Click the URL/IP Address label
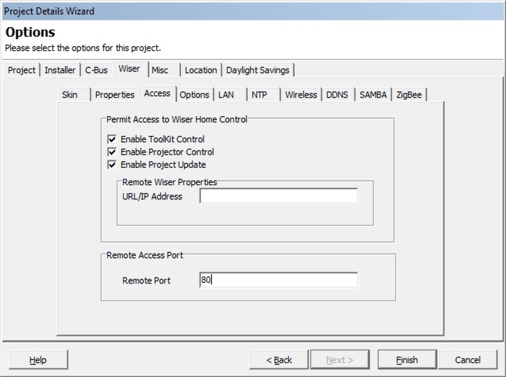The height and width of the screenshot is (377, 506). coord(152,197)
